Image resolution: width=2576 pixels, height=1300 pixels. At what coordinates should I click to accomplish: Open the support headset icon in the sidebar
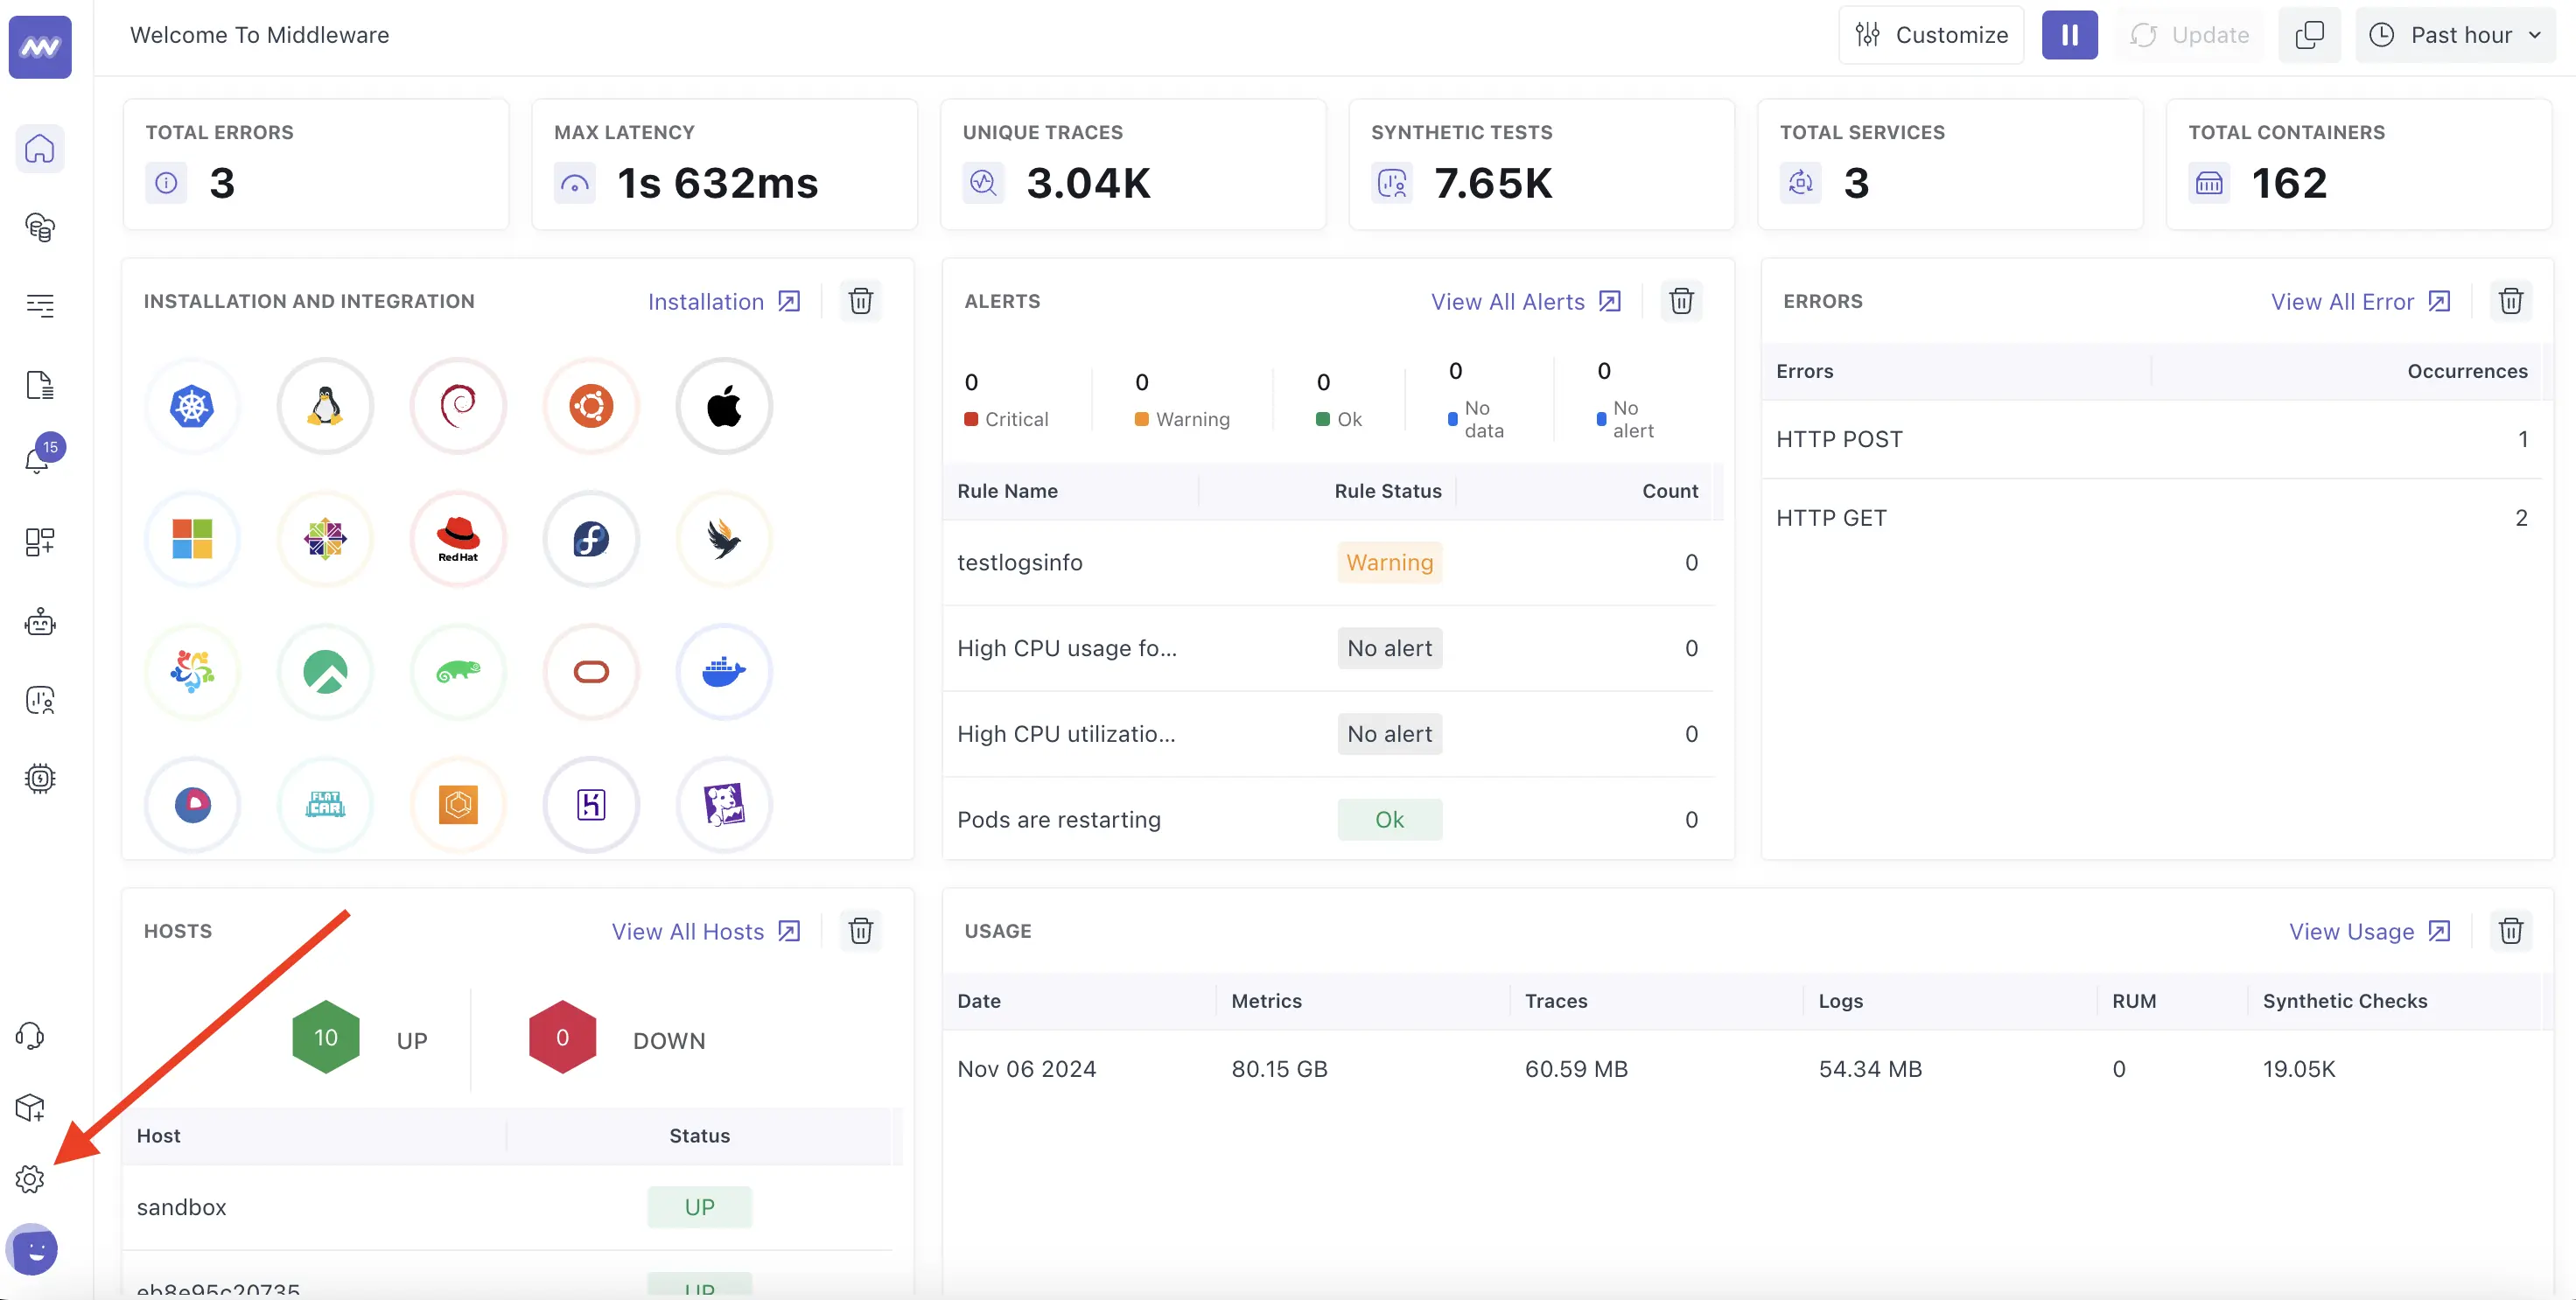tap(30, 1036)
